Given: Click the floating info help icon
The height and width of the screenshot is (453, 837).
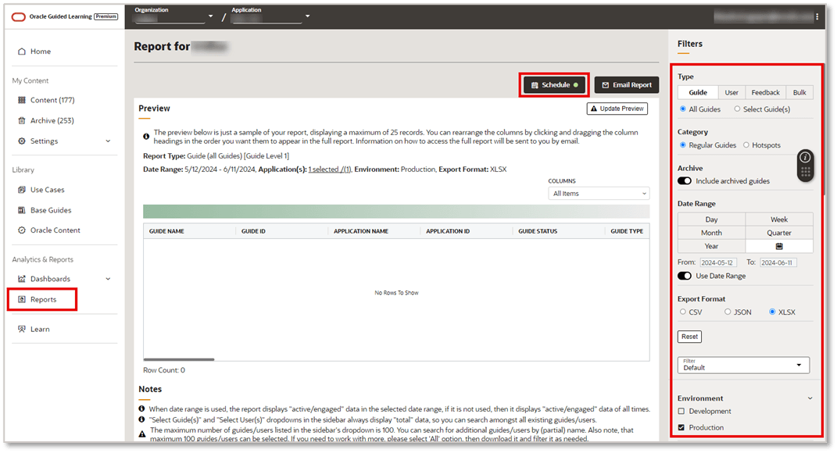Looking at the screenshot, I should pos(806,158).
